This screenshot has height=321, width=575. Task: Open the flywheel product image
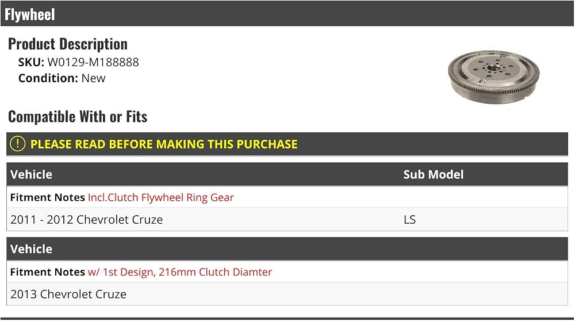(x=493, y=78)
